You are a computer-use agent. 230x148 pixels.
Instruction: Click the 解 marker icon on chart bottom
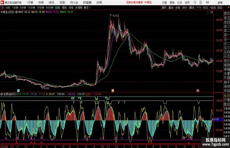click(x=18, y=91)
